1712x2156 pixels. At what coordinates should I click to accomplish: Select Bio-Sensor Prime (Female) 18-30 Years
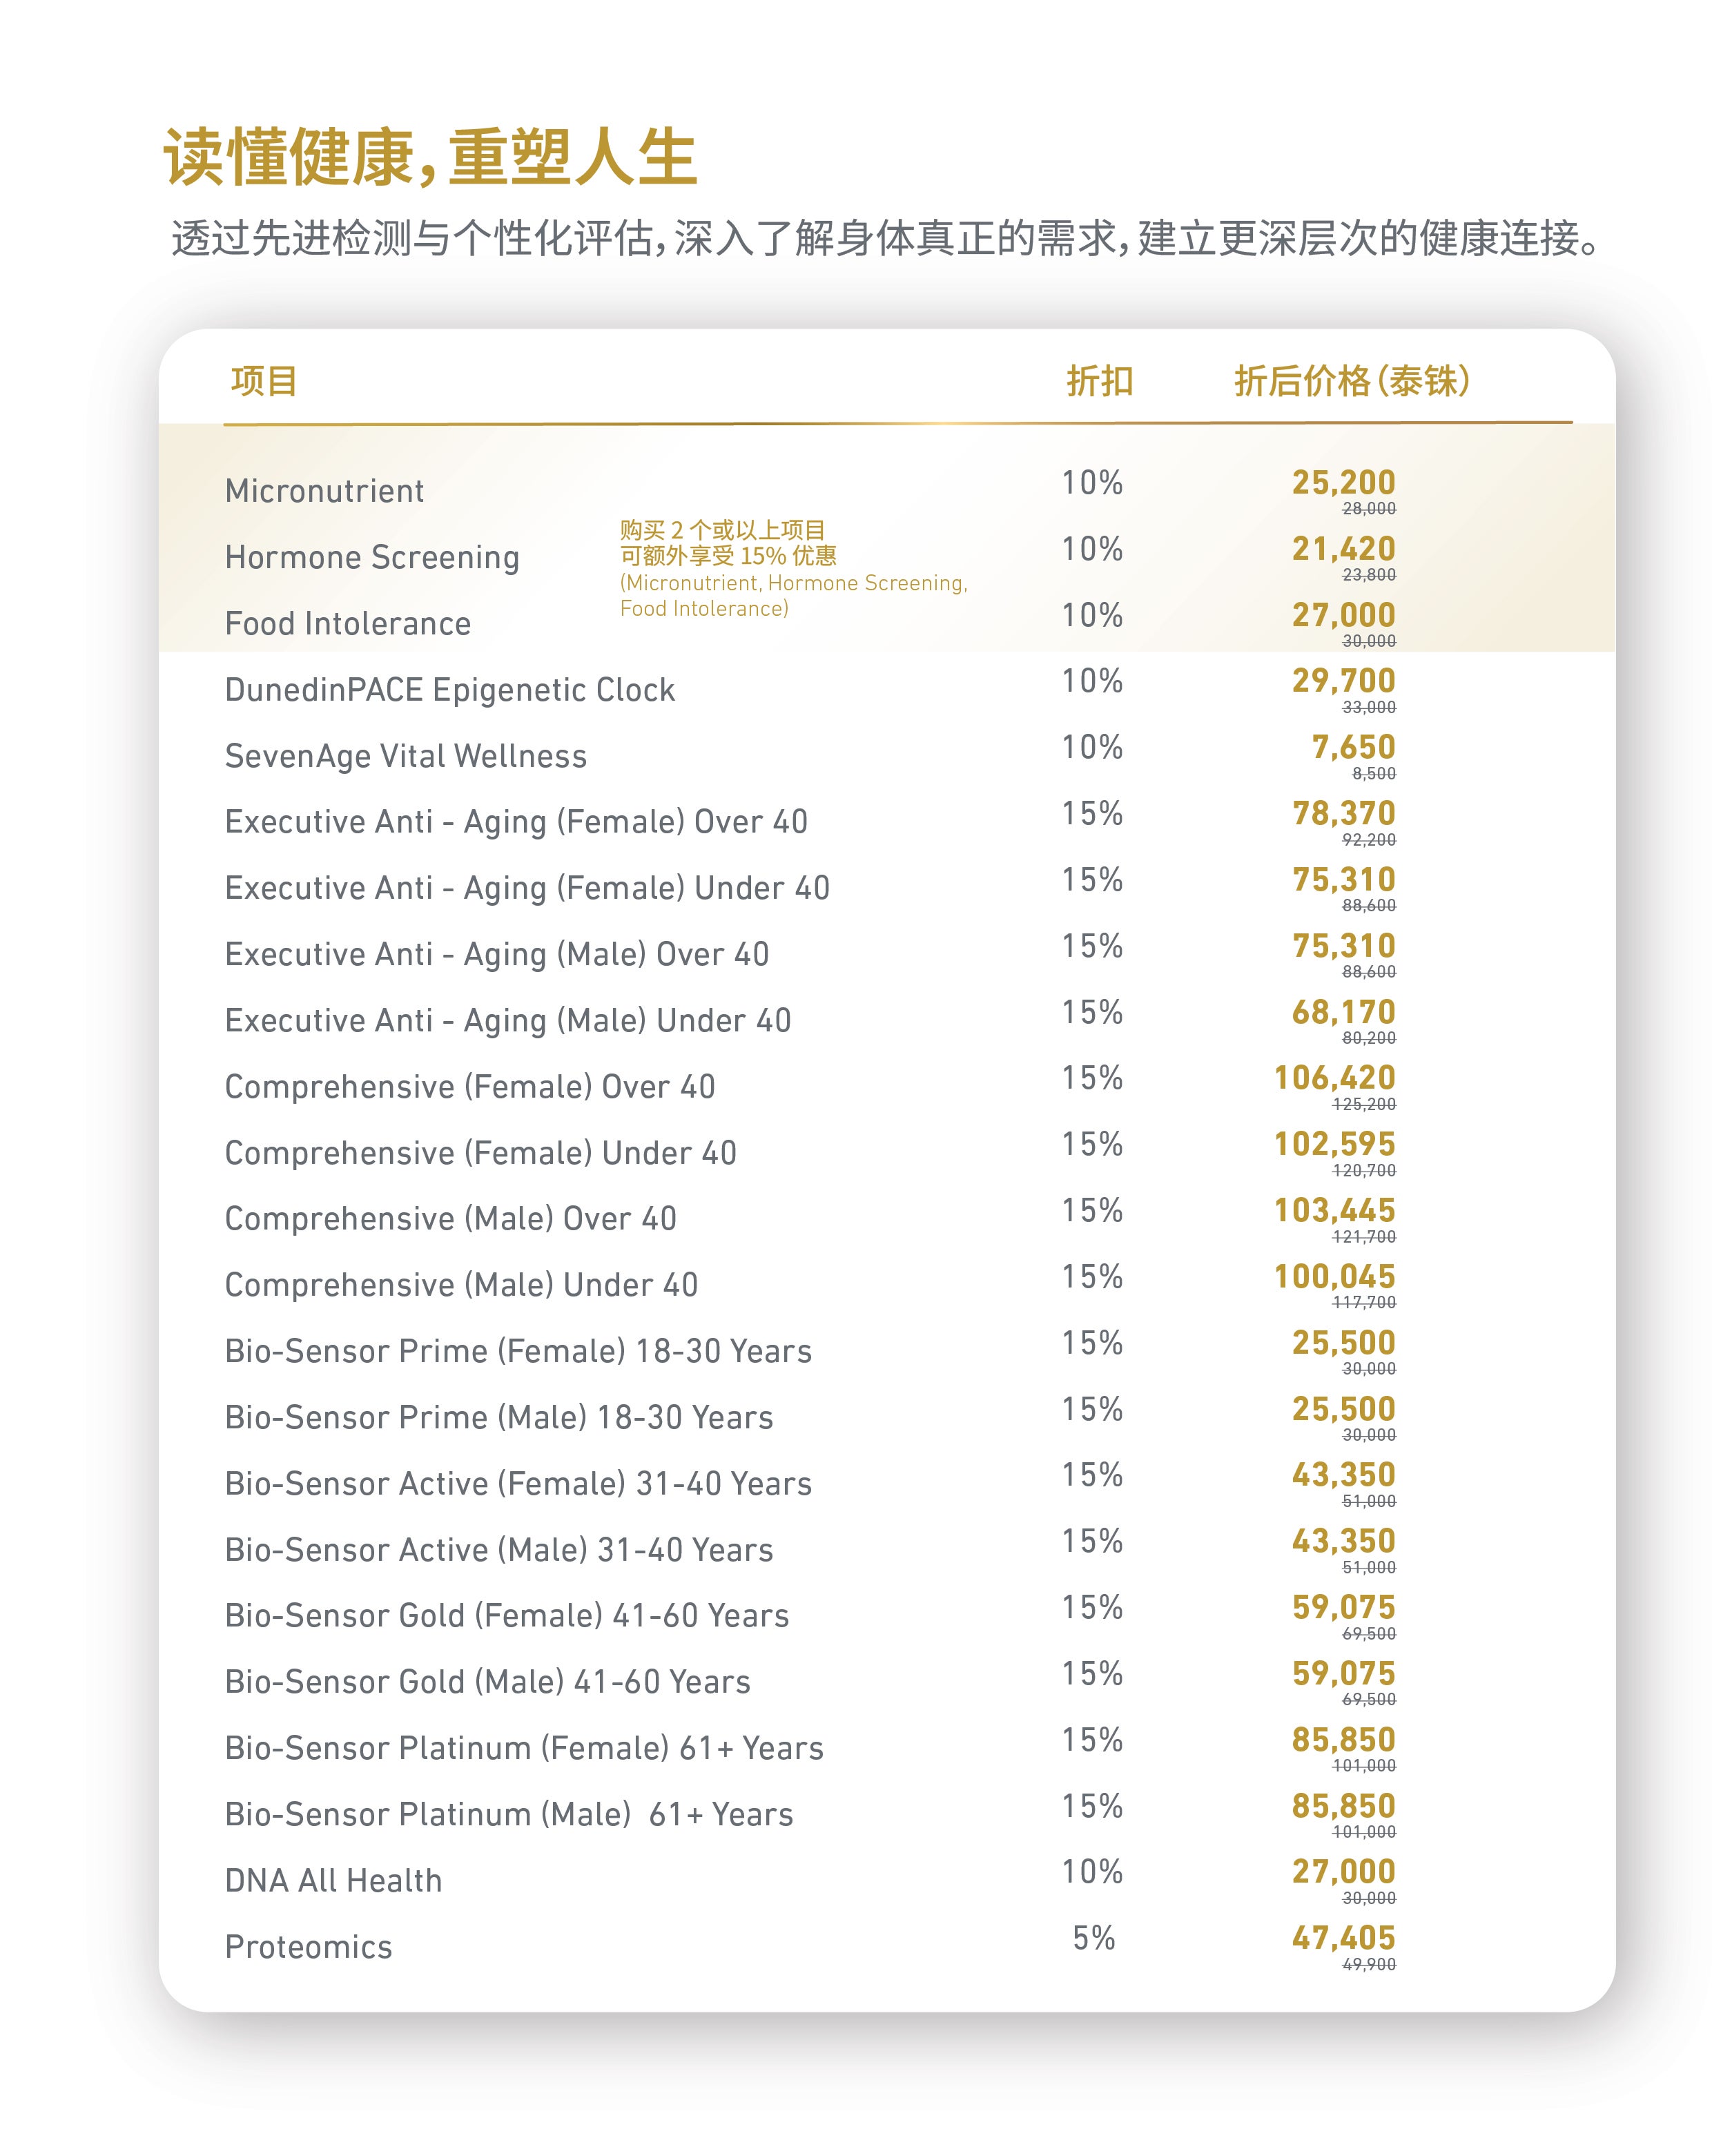click(x=518, y=1352)
